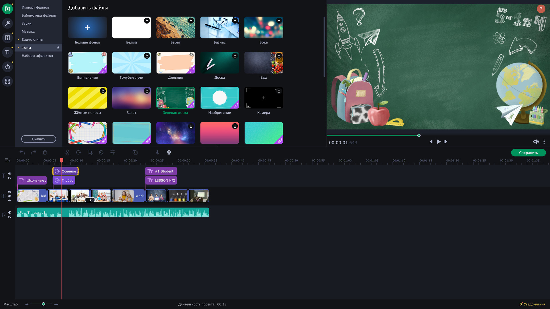Select the Видеоклипы category
Viewport: 550px width, 309px height.
(32, 39)
